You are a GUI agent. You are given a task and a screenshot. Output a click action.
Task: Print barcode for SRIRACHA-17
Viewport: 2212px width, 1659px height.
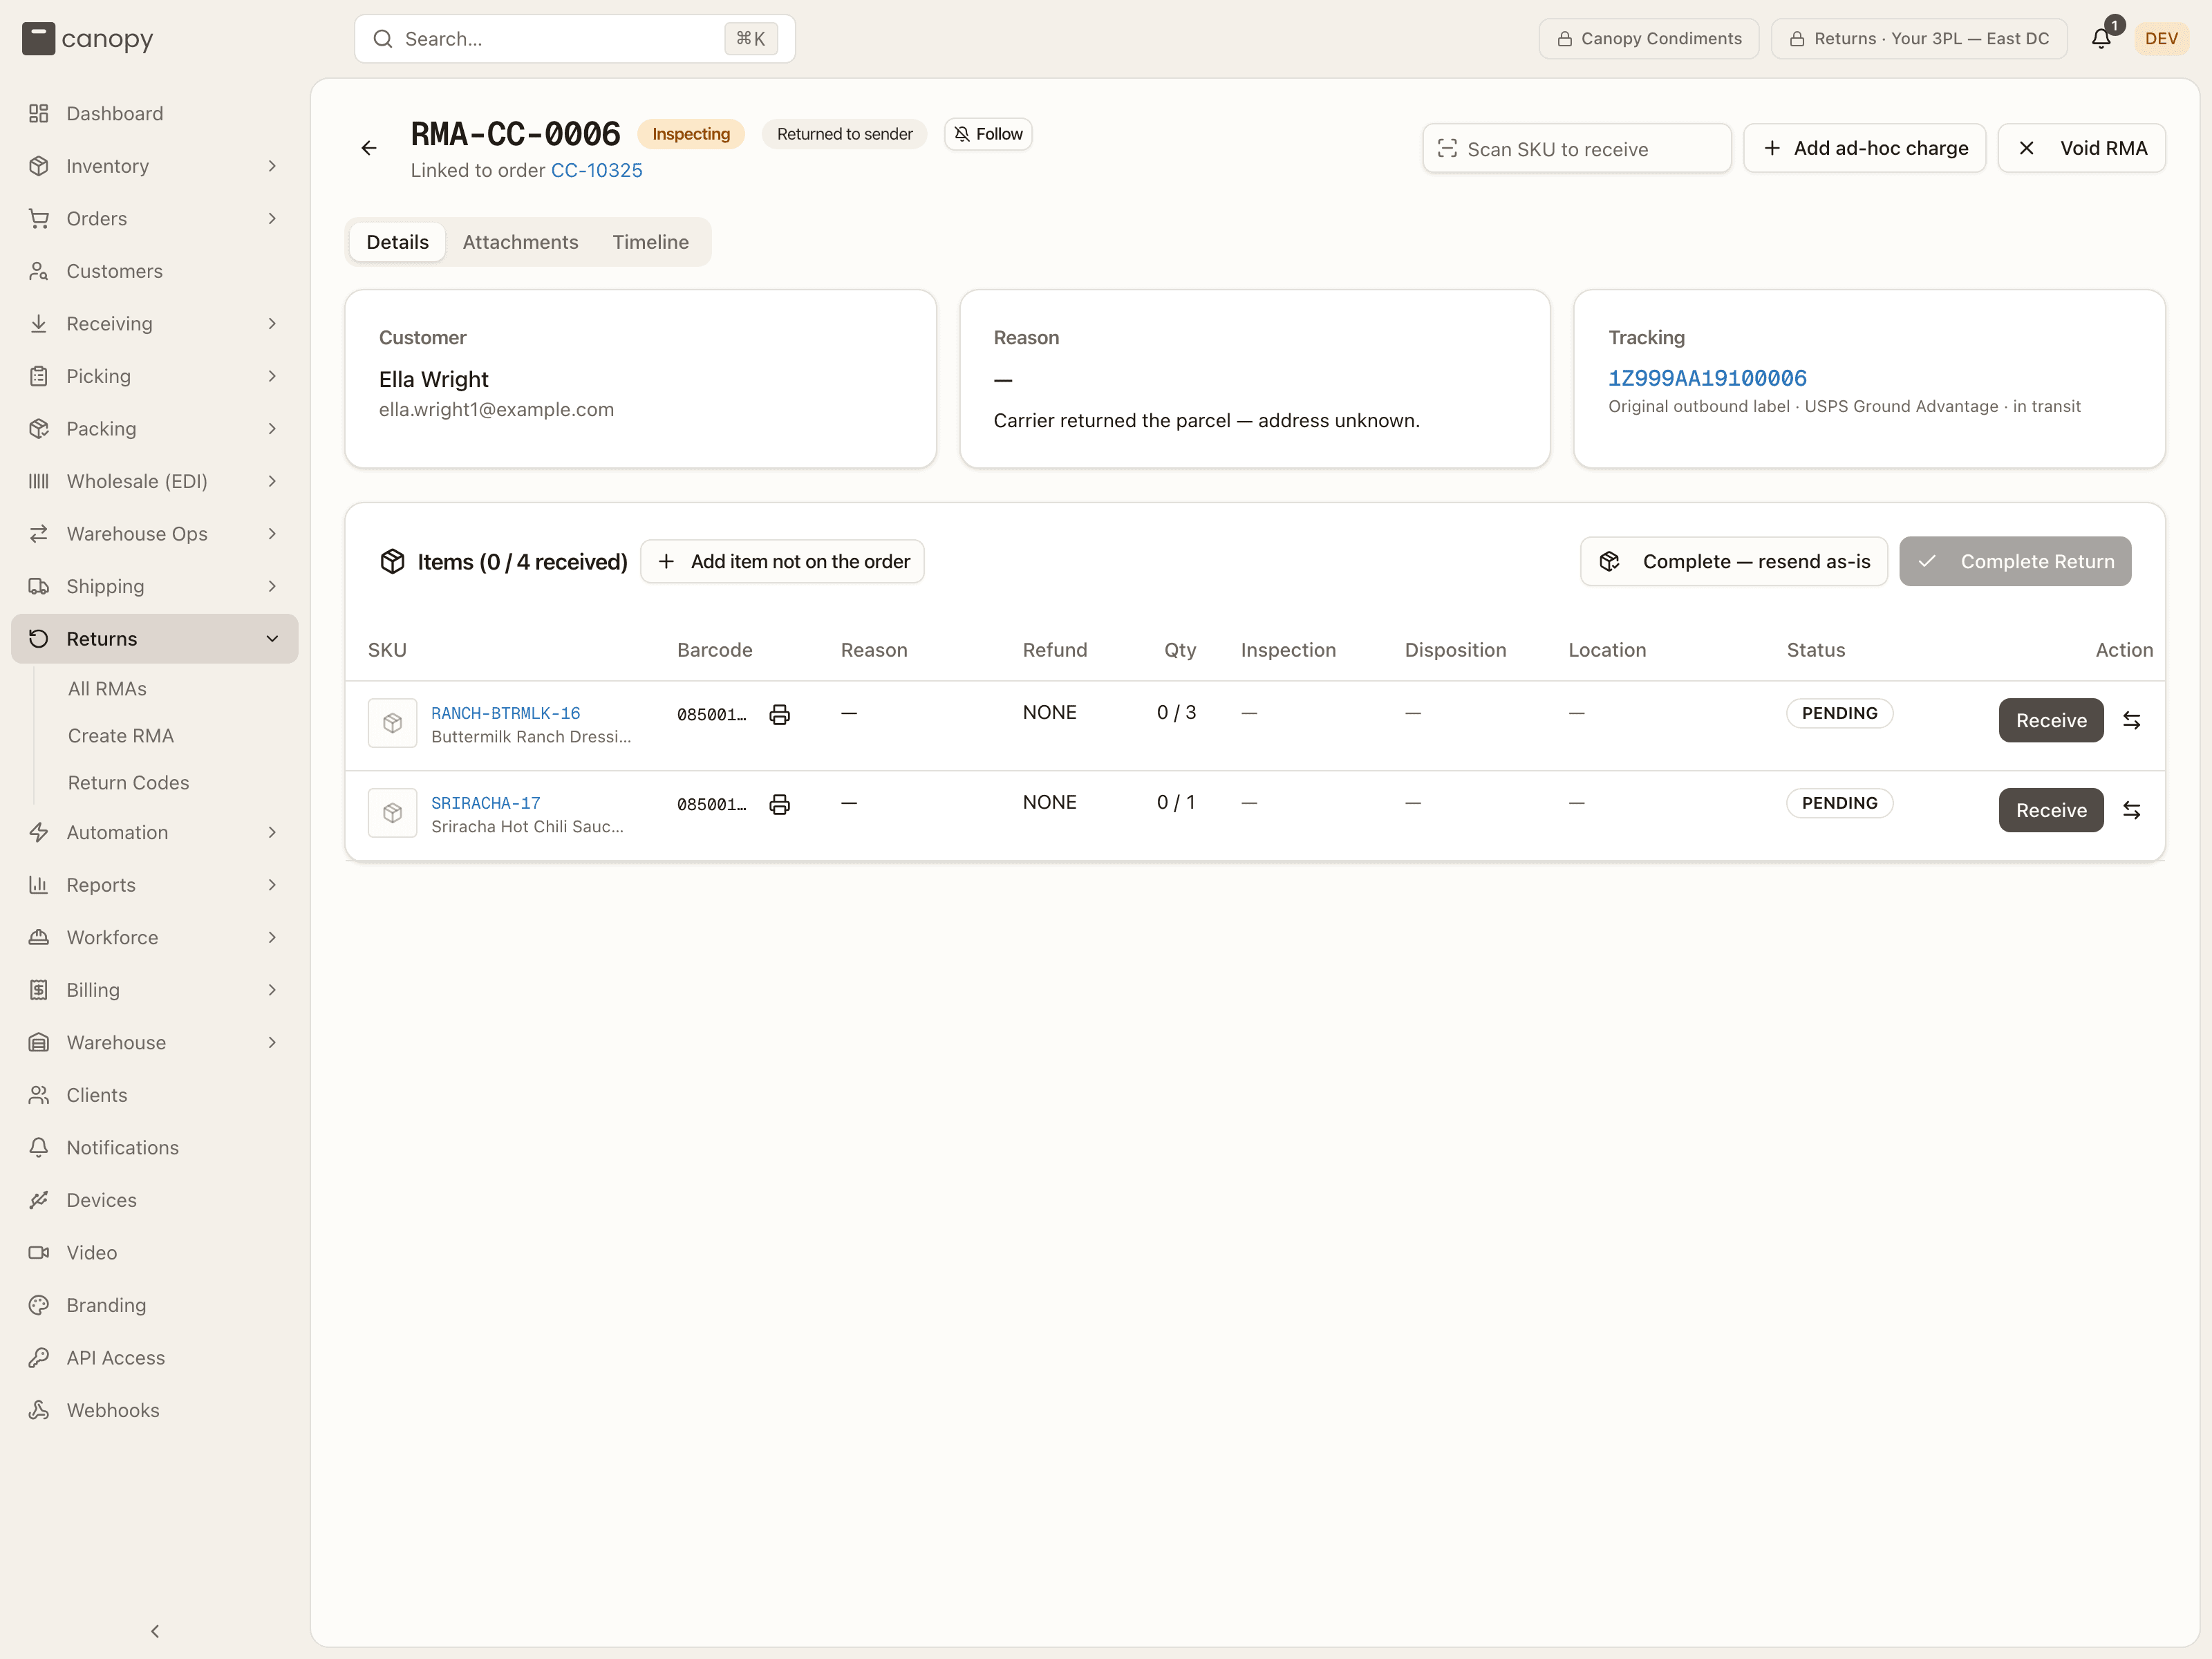point(780,804)
